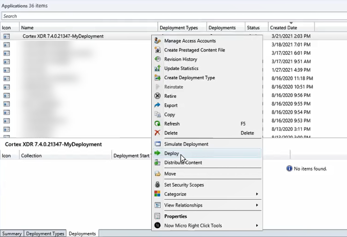Select the Deployments tab
This screenshot has height=237, width=347.
pos(82,234)
